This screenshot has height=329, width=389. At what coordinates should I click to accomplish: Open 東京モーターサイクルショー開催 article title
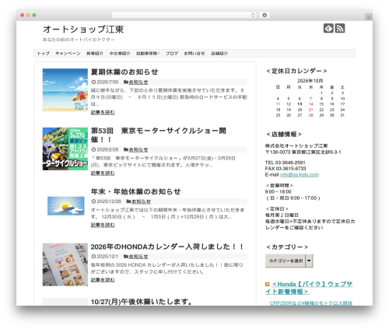tap(159, 135)
